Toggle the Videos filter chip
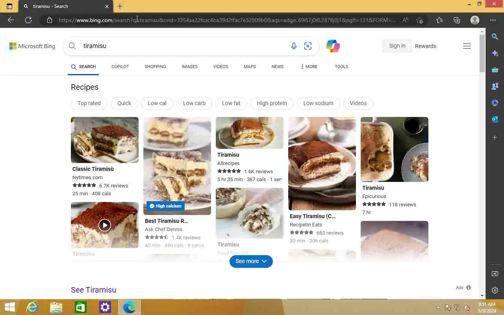 (358, 103)
